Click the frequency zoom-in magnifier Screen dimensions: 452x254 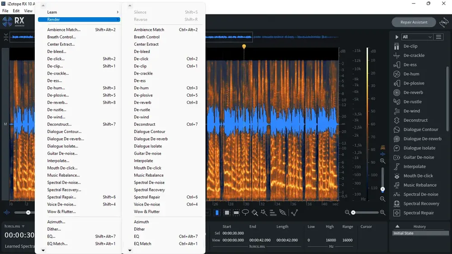pyautogui.click(x=382, y=161)
